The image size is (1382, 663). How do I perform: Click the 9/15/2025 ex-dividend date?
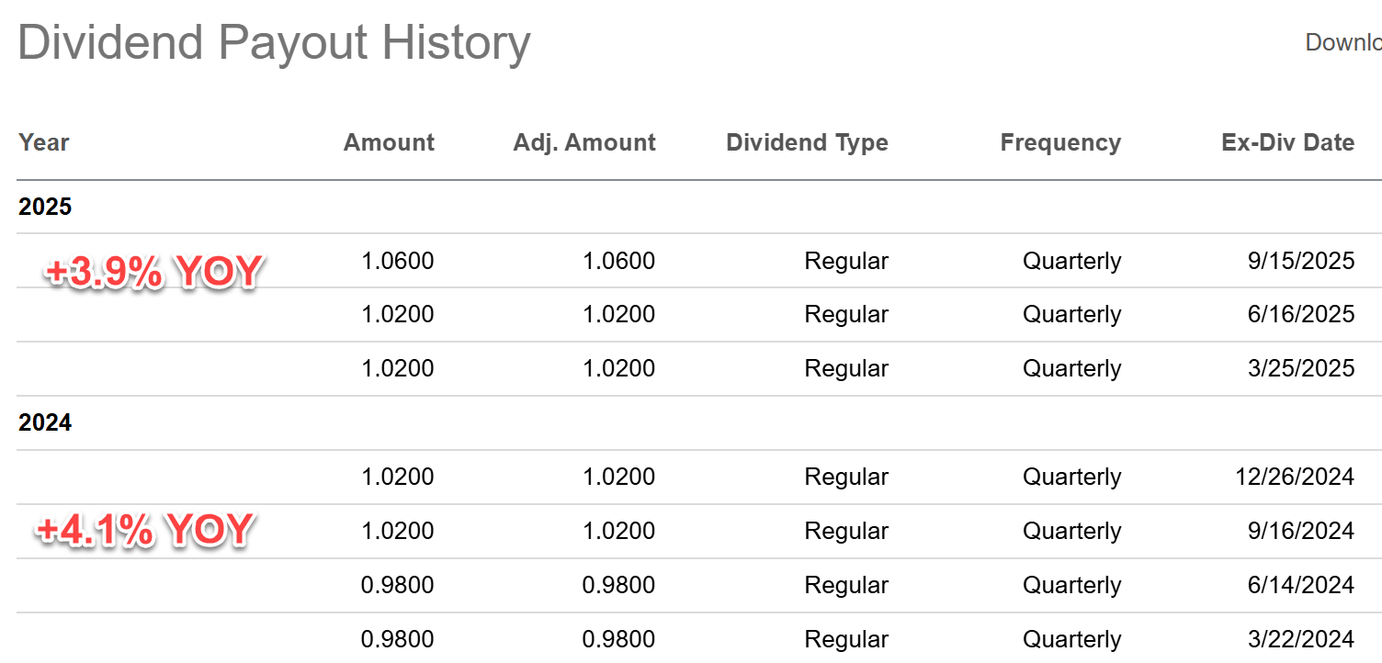pyautogui.click(x=1300, y=261)
